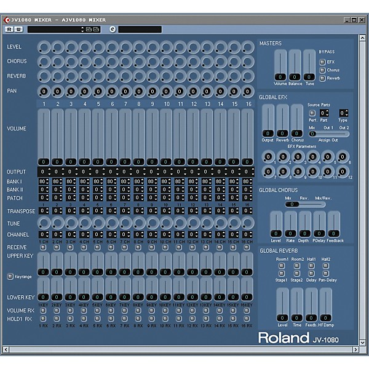This screenshot has height=369, width=369.
Task: Click the vertical scrollbar up arrow
Action: (x=362, y=38)
